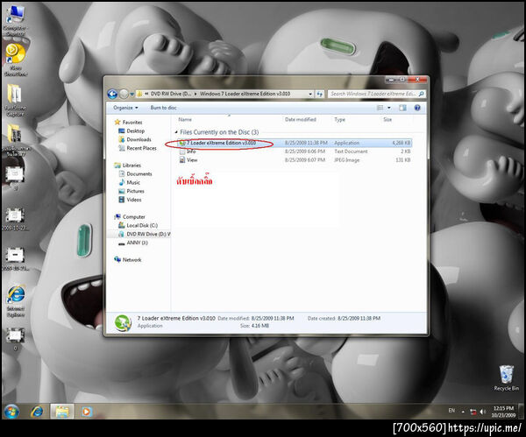526x437 pixels.
Task: Open Downloads in the navigation pane
Action: click(x=139, y=139)
